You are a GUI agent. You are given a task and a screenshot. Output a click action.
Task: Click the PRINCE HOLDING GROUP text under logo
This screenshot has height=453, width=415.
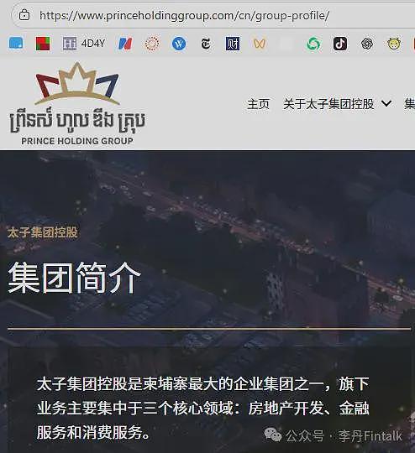(77, 141)
